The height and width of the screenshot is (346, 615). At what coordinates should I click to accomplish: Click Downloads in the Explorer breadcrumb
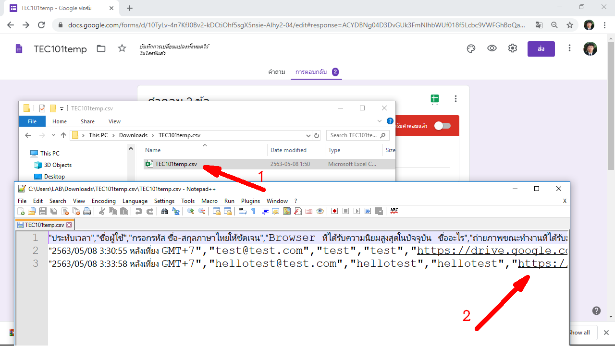coord(133,135)
